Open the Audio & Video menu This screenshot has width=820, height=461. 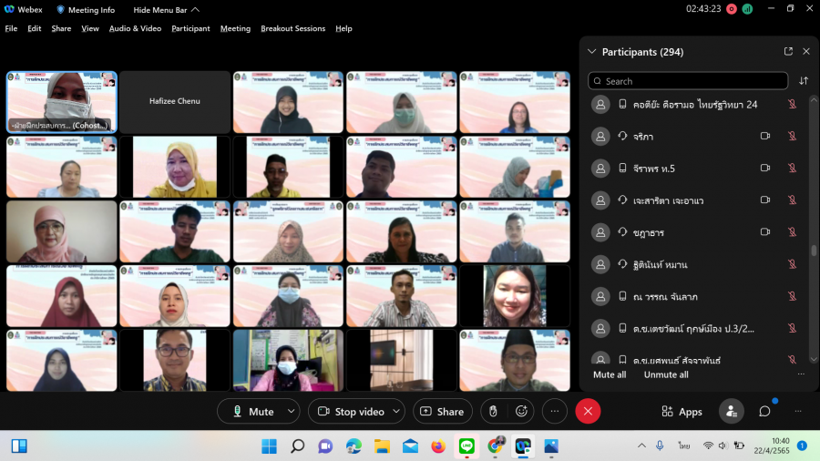(135, 28)
